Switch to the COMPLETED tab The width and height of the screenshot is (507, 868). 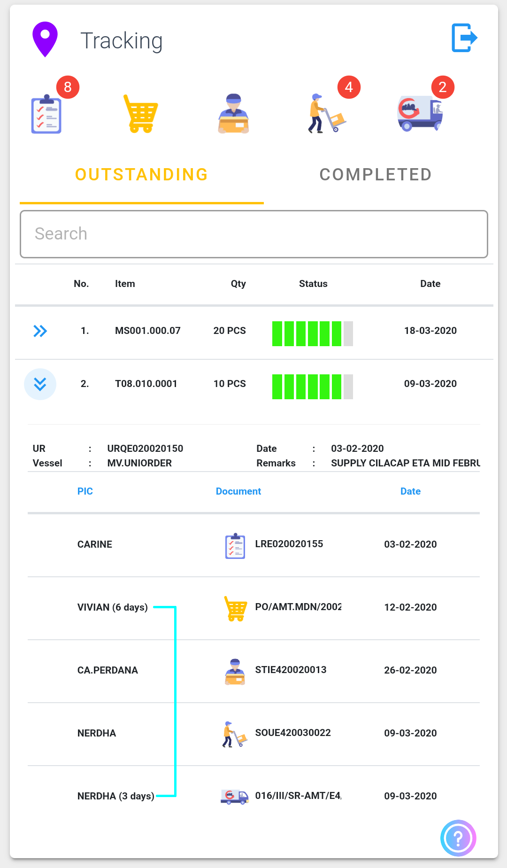376,175
